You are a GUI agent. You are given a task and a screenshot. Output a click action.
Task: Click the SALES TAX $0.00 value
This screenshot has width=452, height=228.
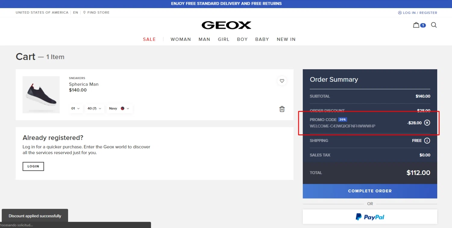pyautogui.click(x=425, y=155)
